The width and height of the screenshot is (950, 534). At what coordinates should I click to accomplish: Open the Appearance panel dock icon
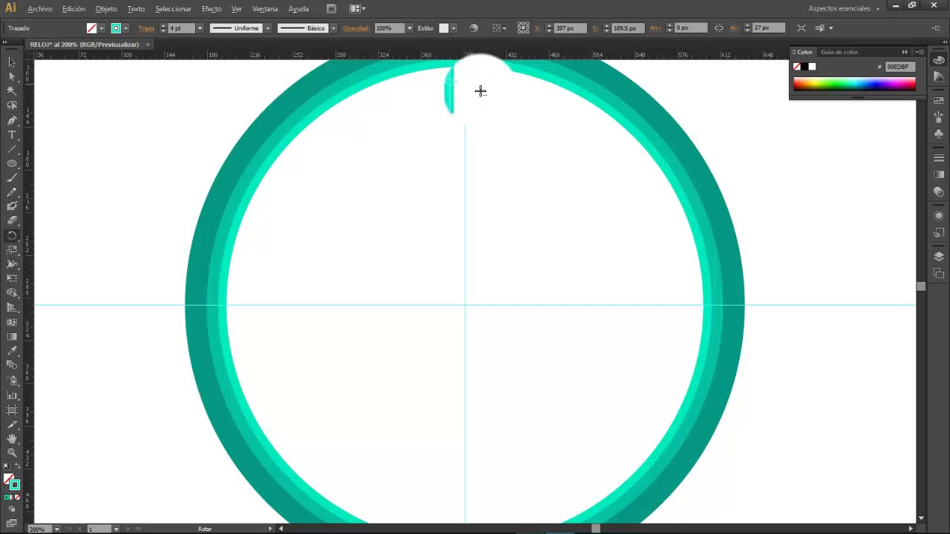[939, 216]
